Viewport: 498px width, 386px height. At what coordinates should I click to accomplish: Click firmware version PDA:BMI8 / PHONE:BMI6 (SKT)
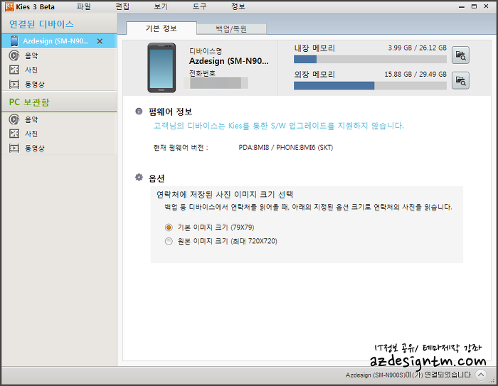tap(286, 148)
